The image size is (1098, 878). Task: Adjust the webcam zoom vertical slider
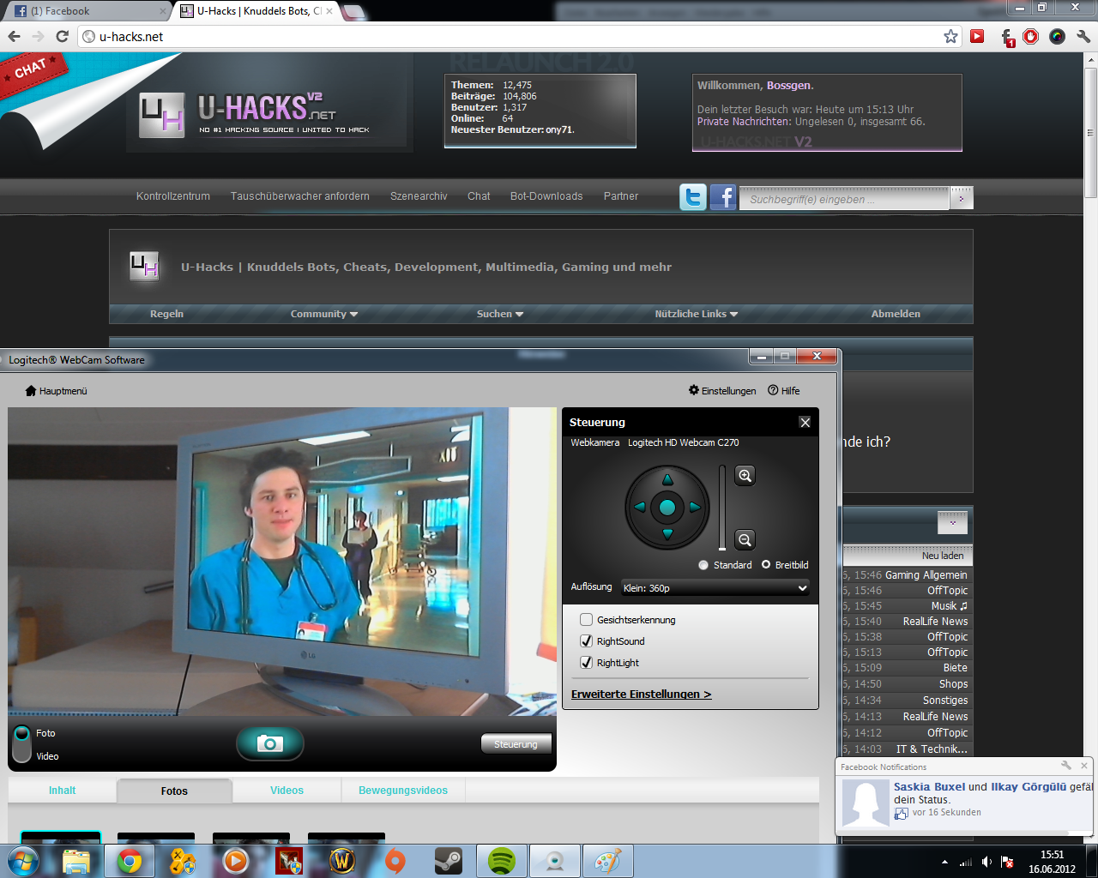pyautogui.click(x=722, y=508)
